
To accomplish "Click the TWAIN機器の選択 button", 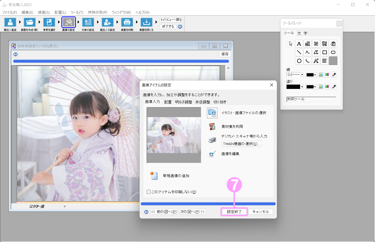I will pos(241,144).
